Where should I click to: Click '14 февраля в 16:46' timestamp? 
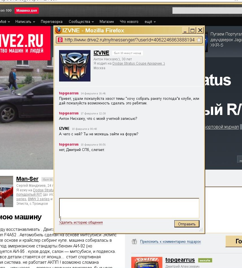tap(93, 93)
